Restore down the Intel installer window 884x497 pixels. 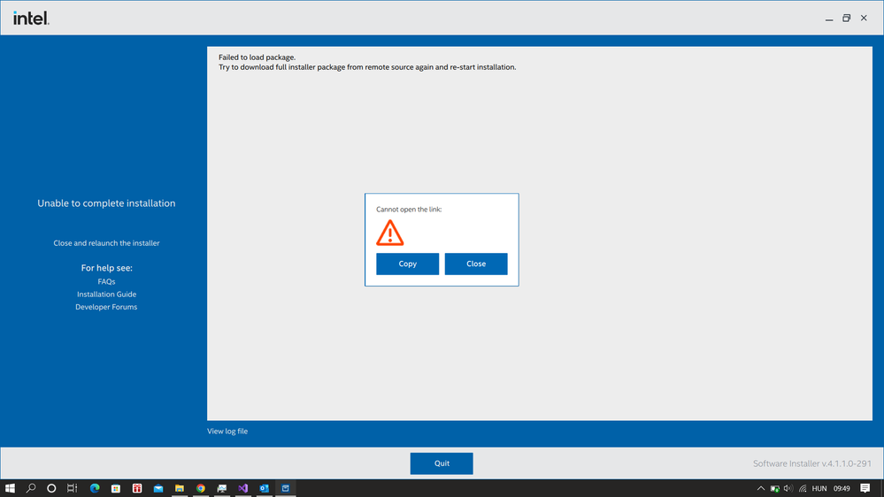pyautogui.click(x=846, y=18)
